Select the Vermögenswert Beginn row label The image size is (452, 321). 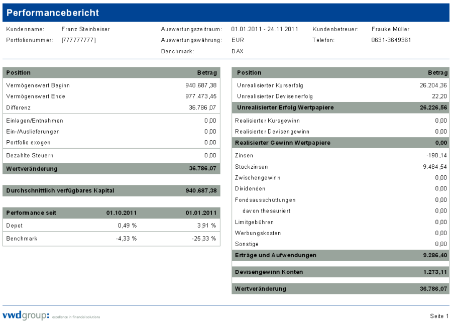click(38, 85)
